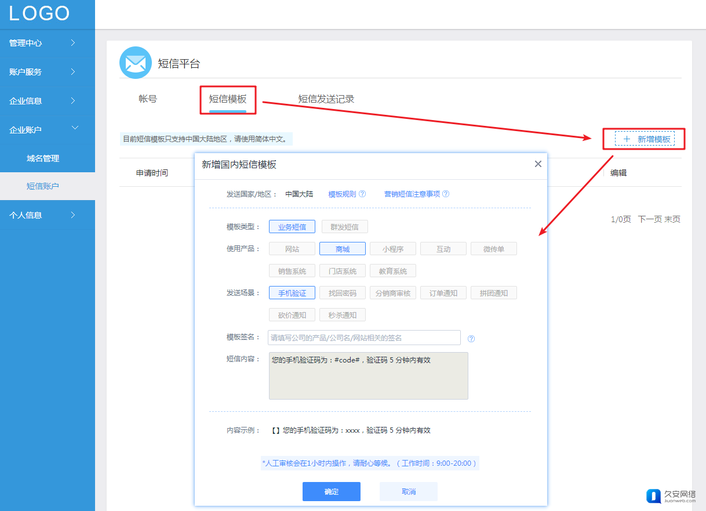Click 新增模板 button
The image size is (706, 511).
tap(645, 139)
